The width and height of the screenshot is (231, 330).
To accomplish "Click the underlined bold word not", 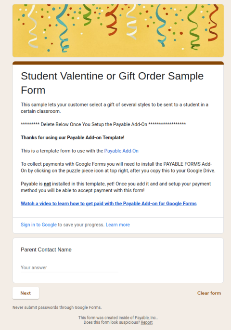I will 47,184.
